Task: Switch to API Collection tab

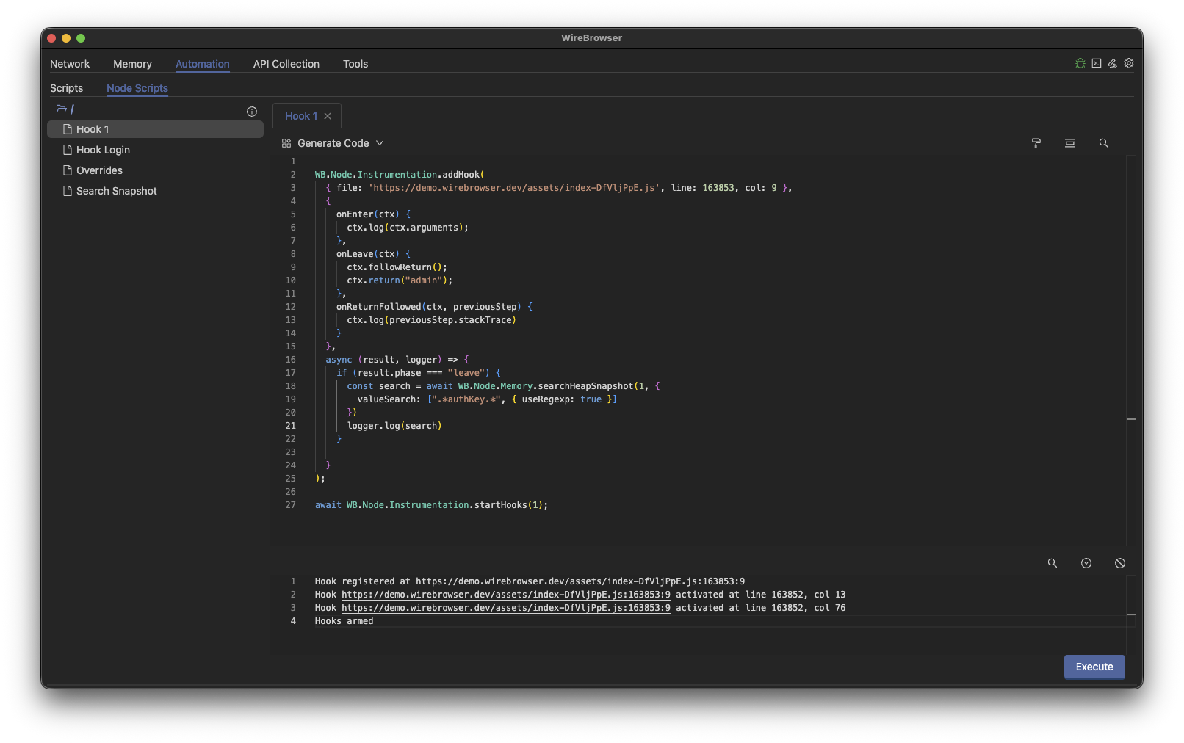Action: 286,64
